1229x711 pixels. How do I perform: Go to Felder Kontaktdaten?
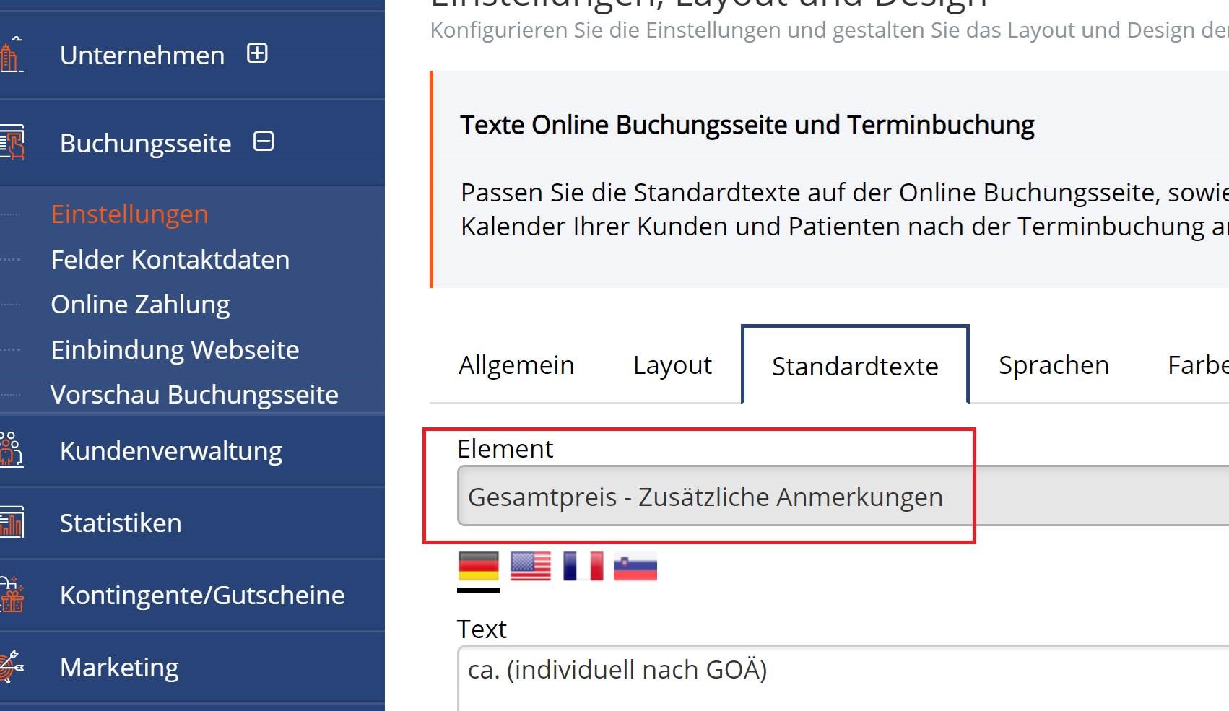[x=170, y=260]
